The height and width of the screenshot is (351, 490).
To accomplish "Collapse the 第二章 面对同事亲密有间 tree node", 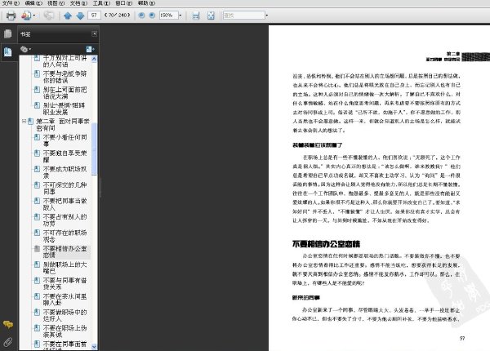I will click(24, 121).
